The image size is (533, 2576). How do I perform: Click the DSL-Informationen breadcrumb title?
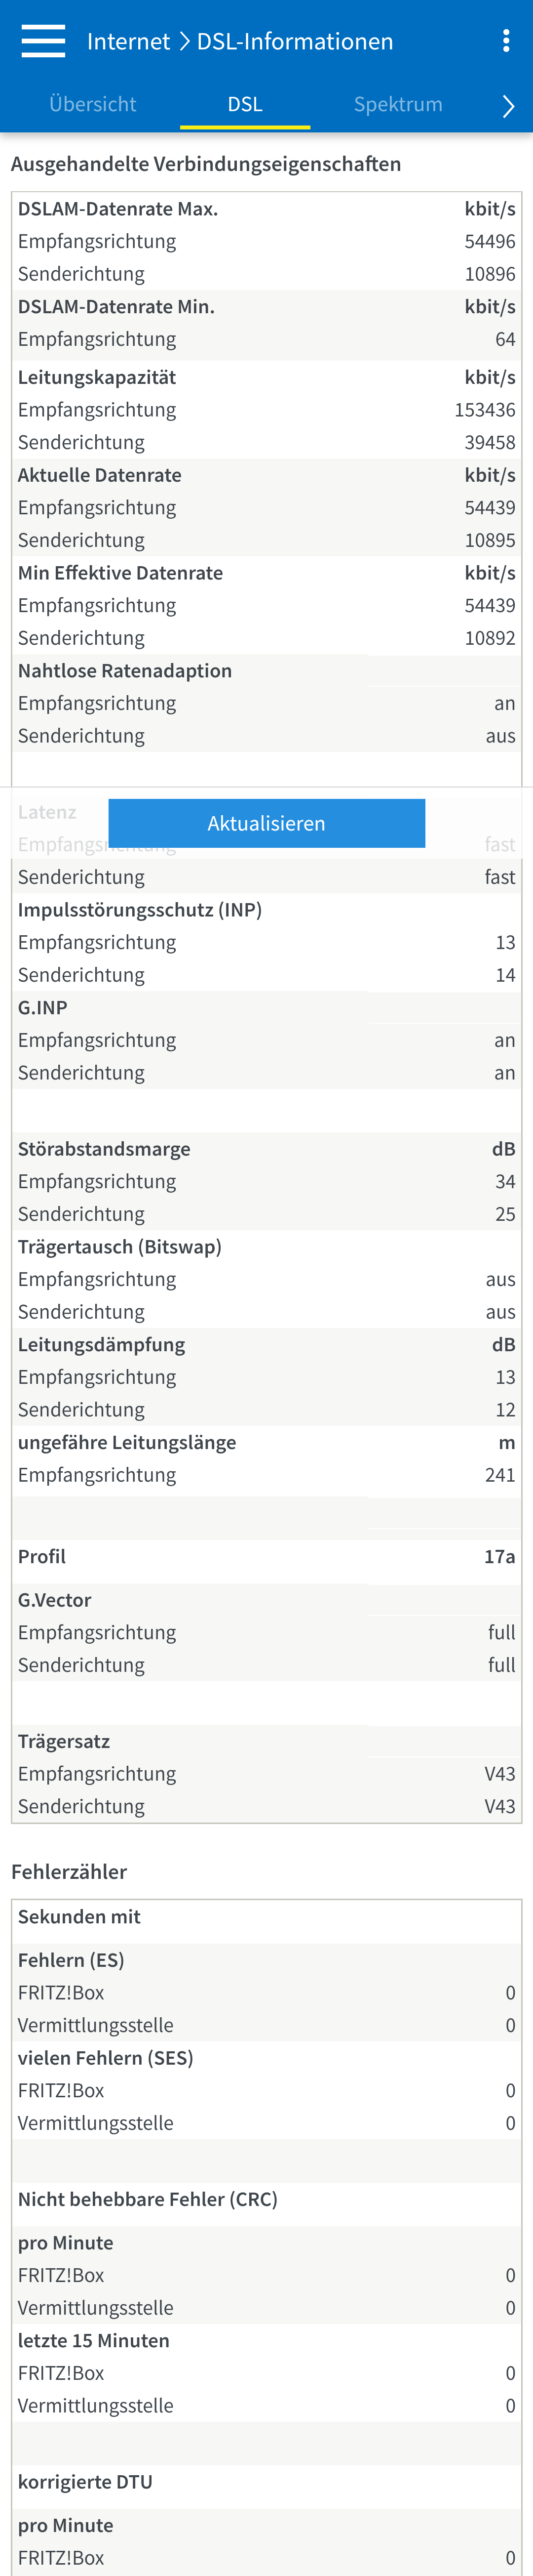295,41
